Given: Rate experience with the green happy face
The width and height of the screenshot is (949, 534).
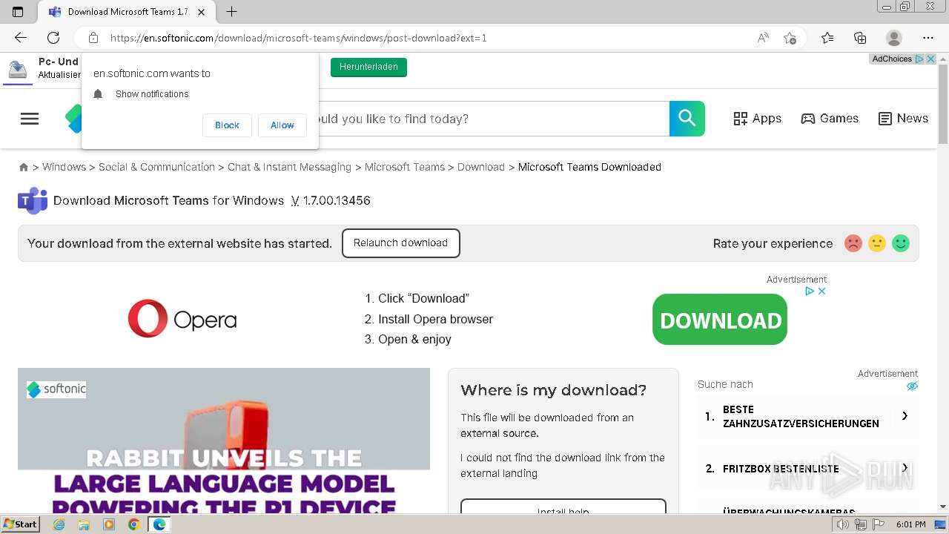Looking at the screenshot, I should point(901,243).
